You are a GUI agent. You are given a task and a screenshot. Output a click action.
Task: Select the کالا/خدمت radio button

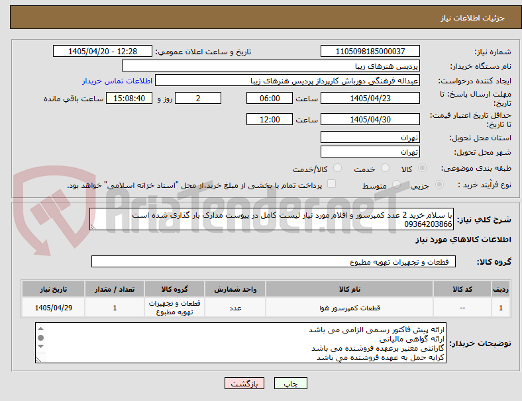tap(338, 168)
